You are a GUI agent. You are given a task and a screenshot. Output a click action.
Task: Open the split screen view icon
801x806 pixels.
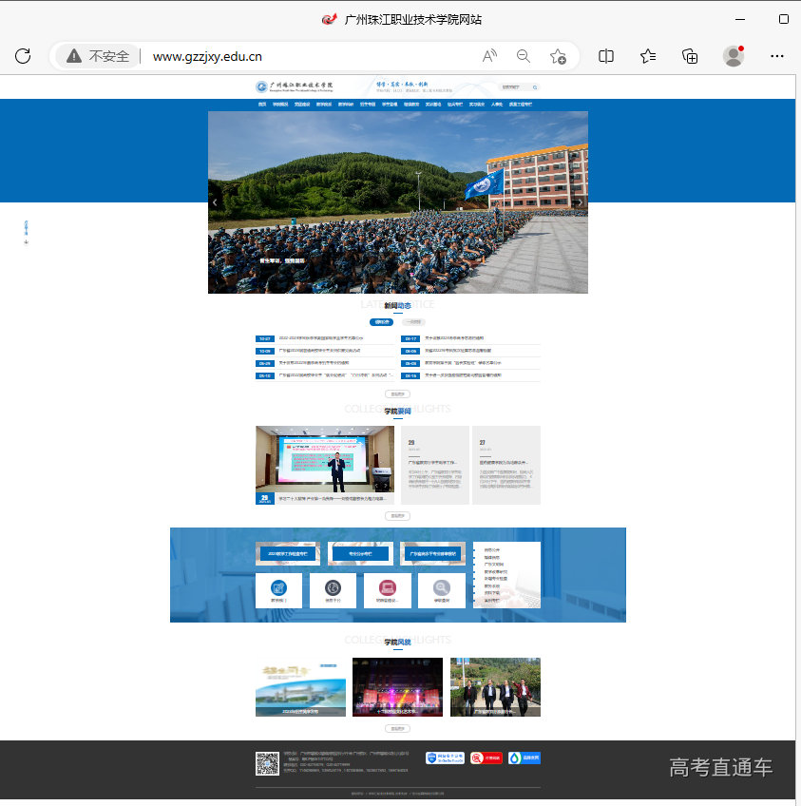click(x=606, y=56)
